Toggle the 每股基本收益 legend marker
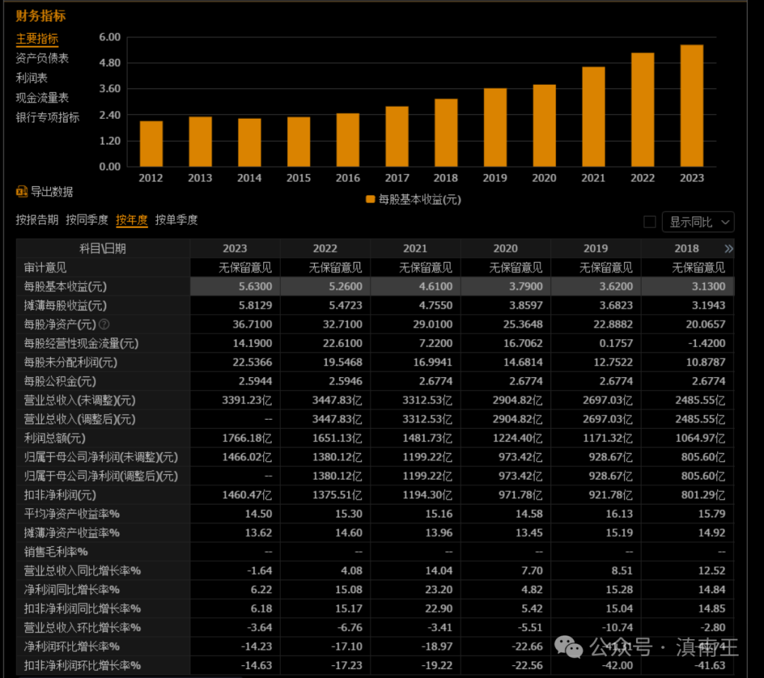 (x=370, y=199)
